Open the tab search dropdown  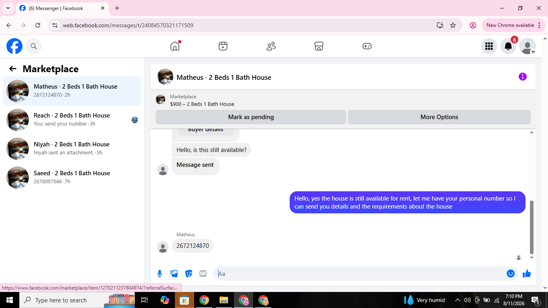point(8,8)
